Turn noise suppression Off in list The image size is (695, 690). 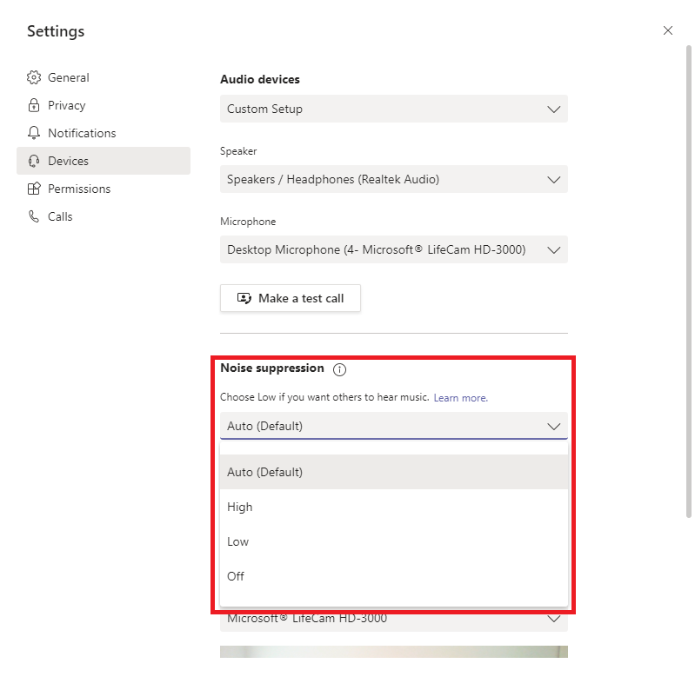[x=393, y=576]
